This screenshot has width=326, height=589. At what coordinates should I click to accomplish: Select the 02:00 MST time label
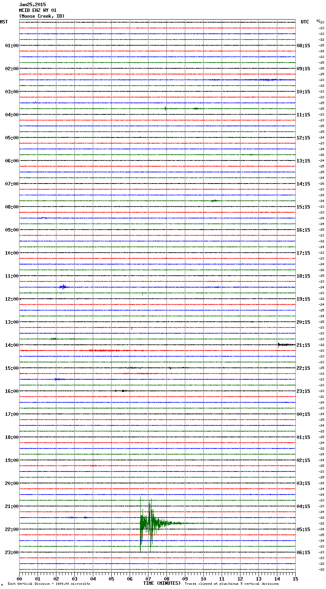click(x=12, y=69)
